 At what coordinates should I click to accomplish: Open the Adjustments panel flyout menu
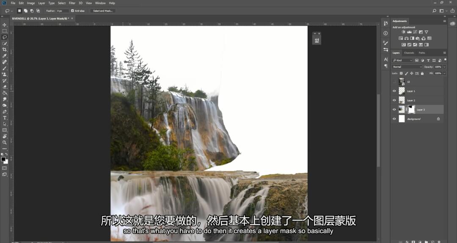pyautogui.click(x=444, y=21)
